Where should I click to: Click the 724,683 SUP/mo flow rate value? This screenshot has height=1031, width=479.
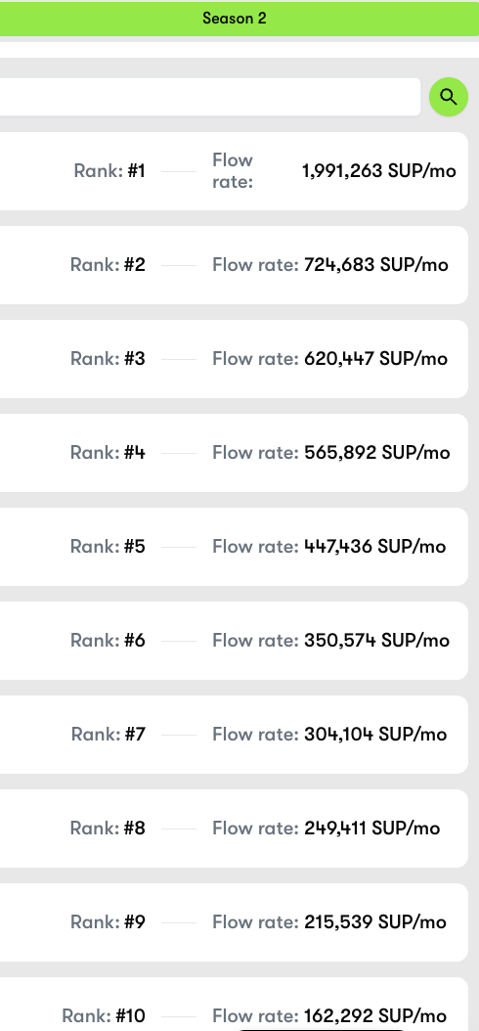click(x=376, y=265)
